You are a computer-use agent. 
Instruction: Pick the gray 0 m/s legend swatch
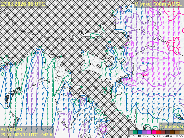click(x=131, y=132)
